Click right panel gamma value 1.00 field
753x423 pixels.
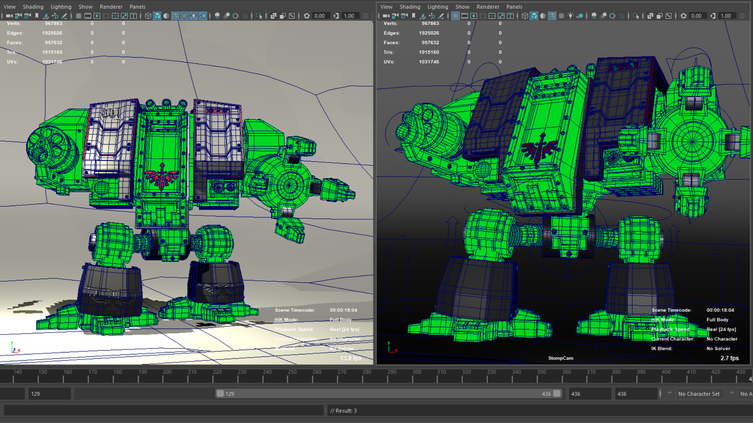click(x=727, y=16)
